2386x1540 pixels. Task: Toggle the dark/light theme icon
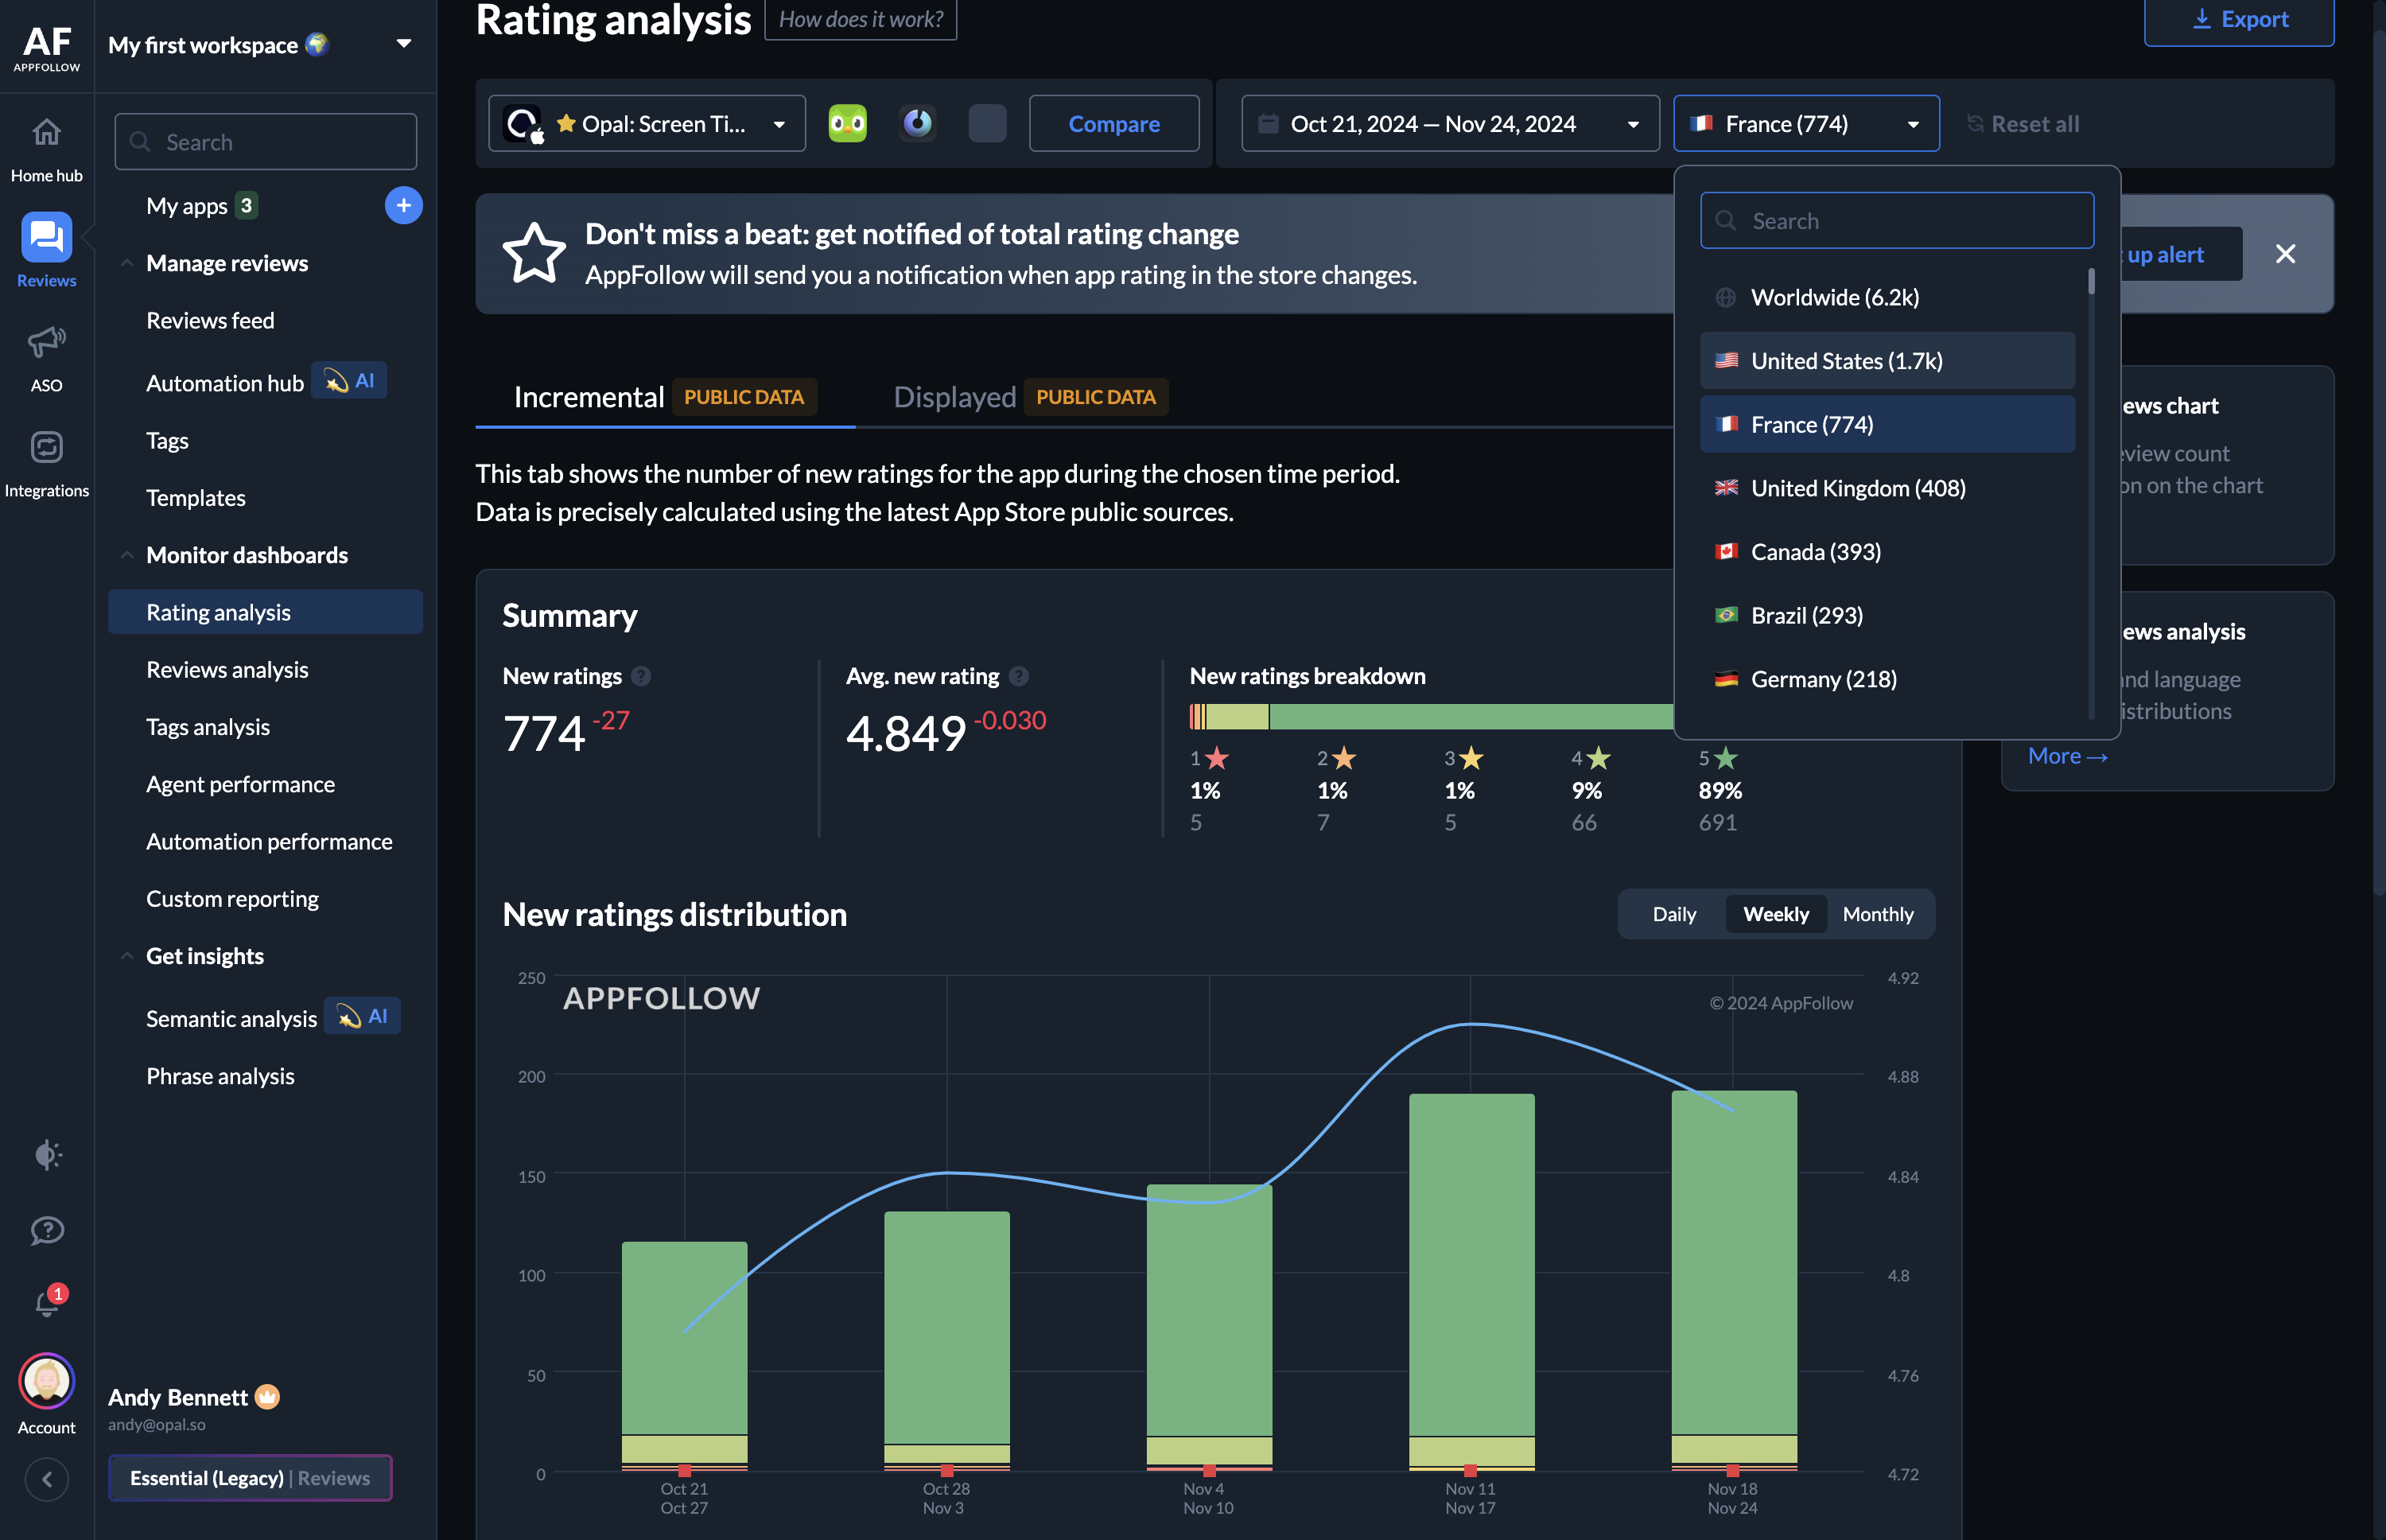point(47,1154)
